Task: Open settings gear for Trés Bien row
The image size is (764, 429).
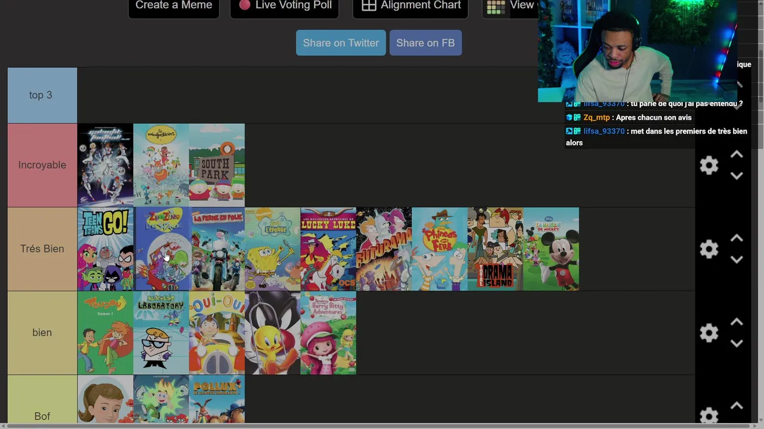Action: pyautogui.click(x=708, y=248)
